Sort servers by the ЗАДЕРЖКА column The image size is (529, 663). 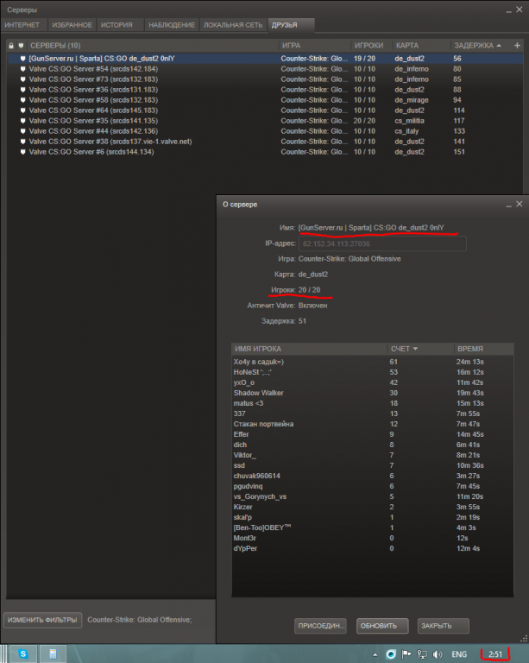point(474,45)
